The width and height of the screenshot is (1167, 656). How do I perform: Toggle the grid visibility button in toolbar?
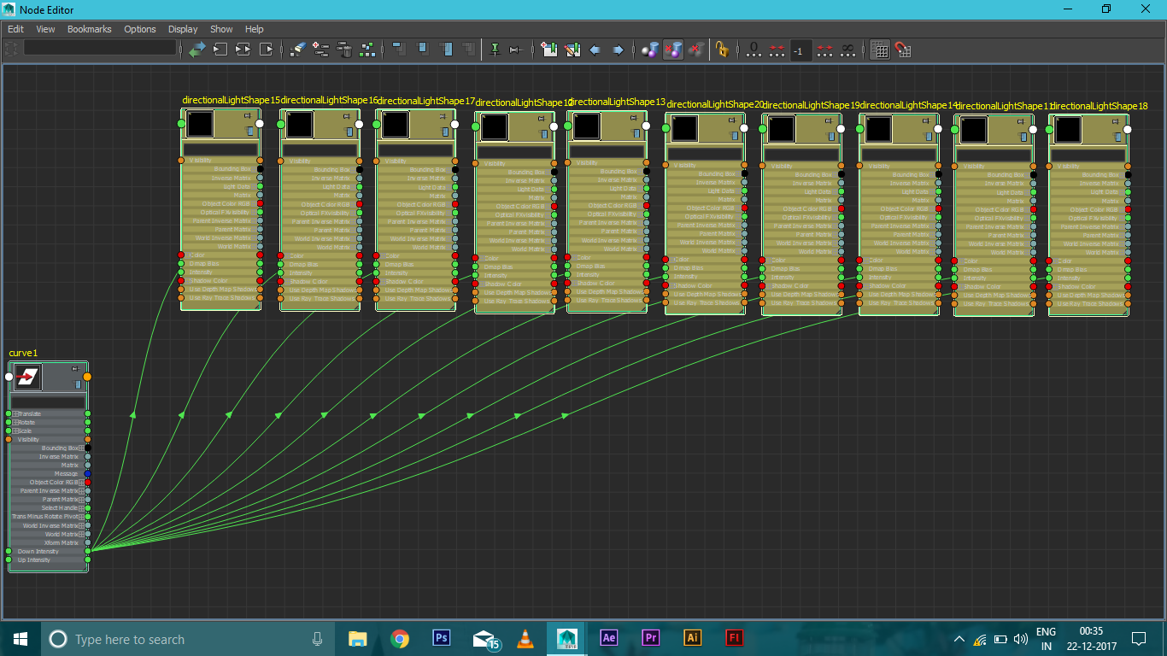coord(880,50)
